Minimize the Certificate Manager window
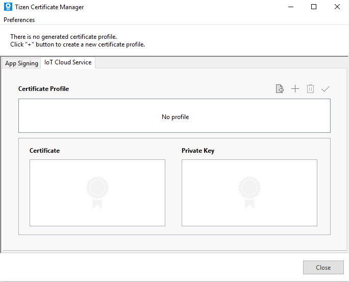 pos(290,7)
